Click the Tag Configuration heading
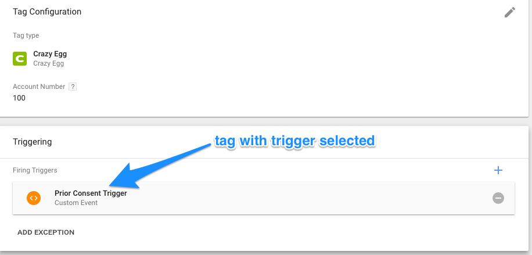Screen dimensions: 532x255 47,12
